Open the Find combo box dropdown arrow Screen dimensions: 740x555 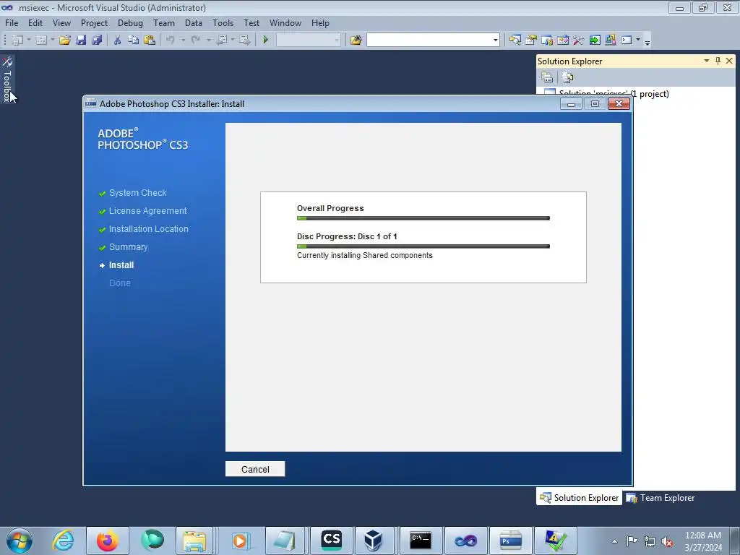click(x=495, y=40)
